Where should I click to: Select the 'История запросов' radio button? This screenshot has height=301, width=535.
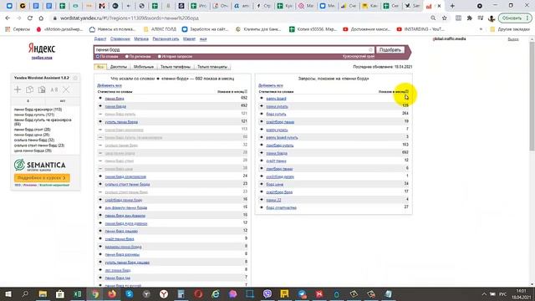pos(160,56)
